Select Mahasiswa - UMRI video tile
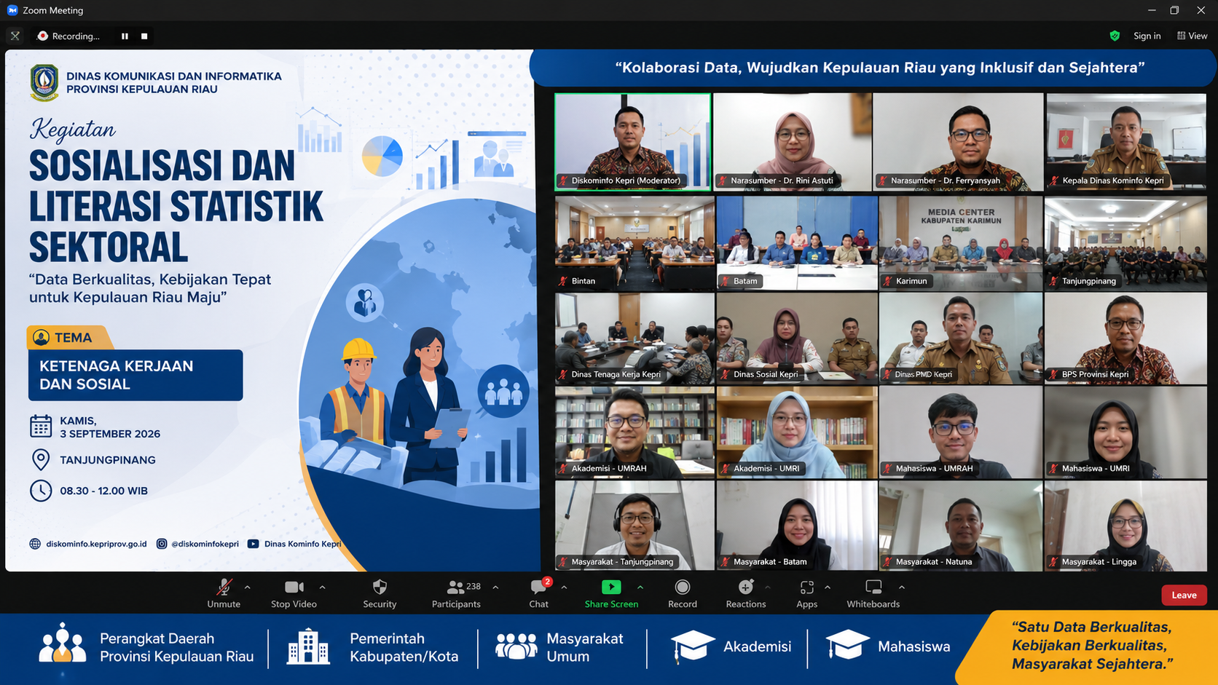 click(1125, 432)
